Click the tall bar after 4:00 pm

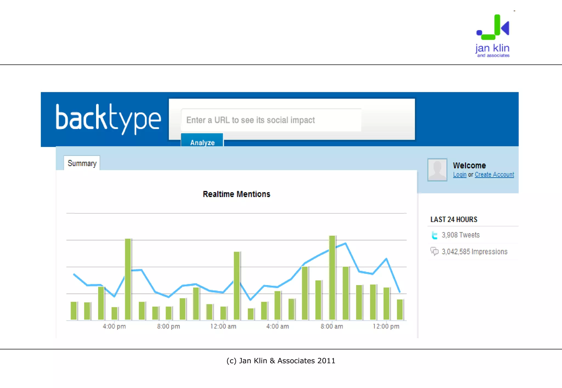pos(128,279)
